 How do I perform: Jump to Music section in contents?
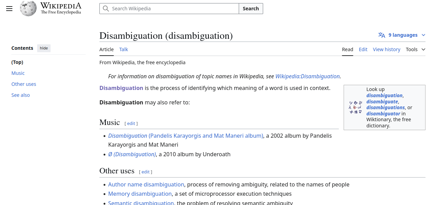tap(18, 73)
